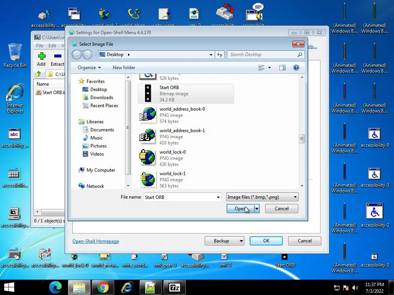
Task: Expand the address bar history dropdown
Action: point(211,55)
